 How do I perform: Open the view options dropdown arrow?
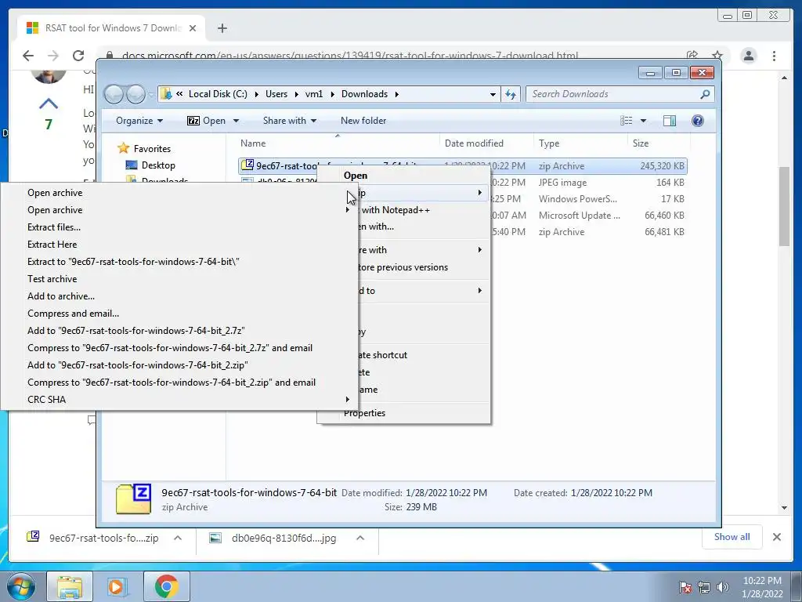pos(643,121)
